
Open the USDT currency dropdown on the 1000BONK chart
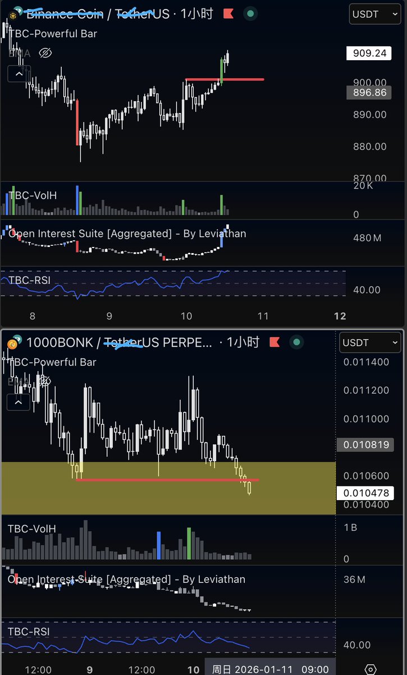coord(371,342)
